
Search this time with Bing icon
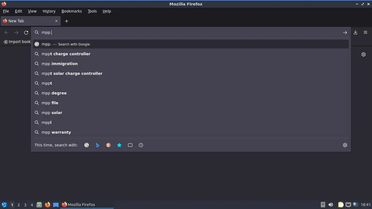(97, 145)
